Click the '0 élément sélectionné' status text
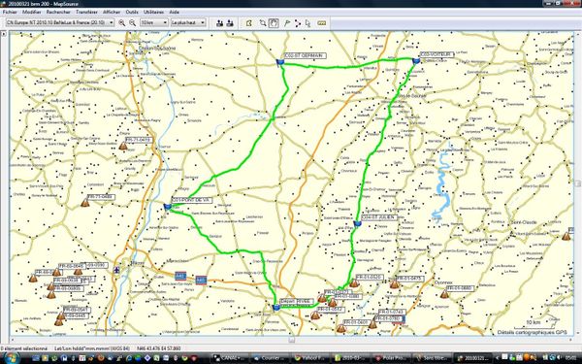Image resolution: width=582 pixels, height=364 pixels. click(x=24, y=348)
